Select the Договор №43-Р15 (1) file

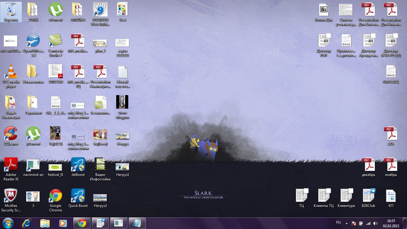[x=391, y=45]
